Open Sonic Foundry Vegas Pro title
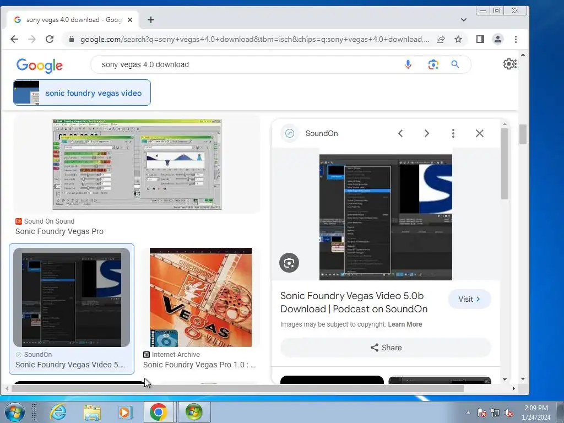Viewport: 564px width, 423px height. [x=59, y=231]
